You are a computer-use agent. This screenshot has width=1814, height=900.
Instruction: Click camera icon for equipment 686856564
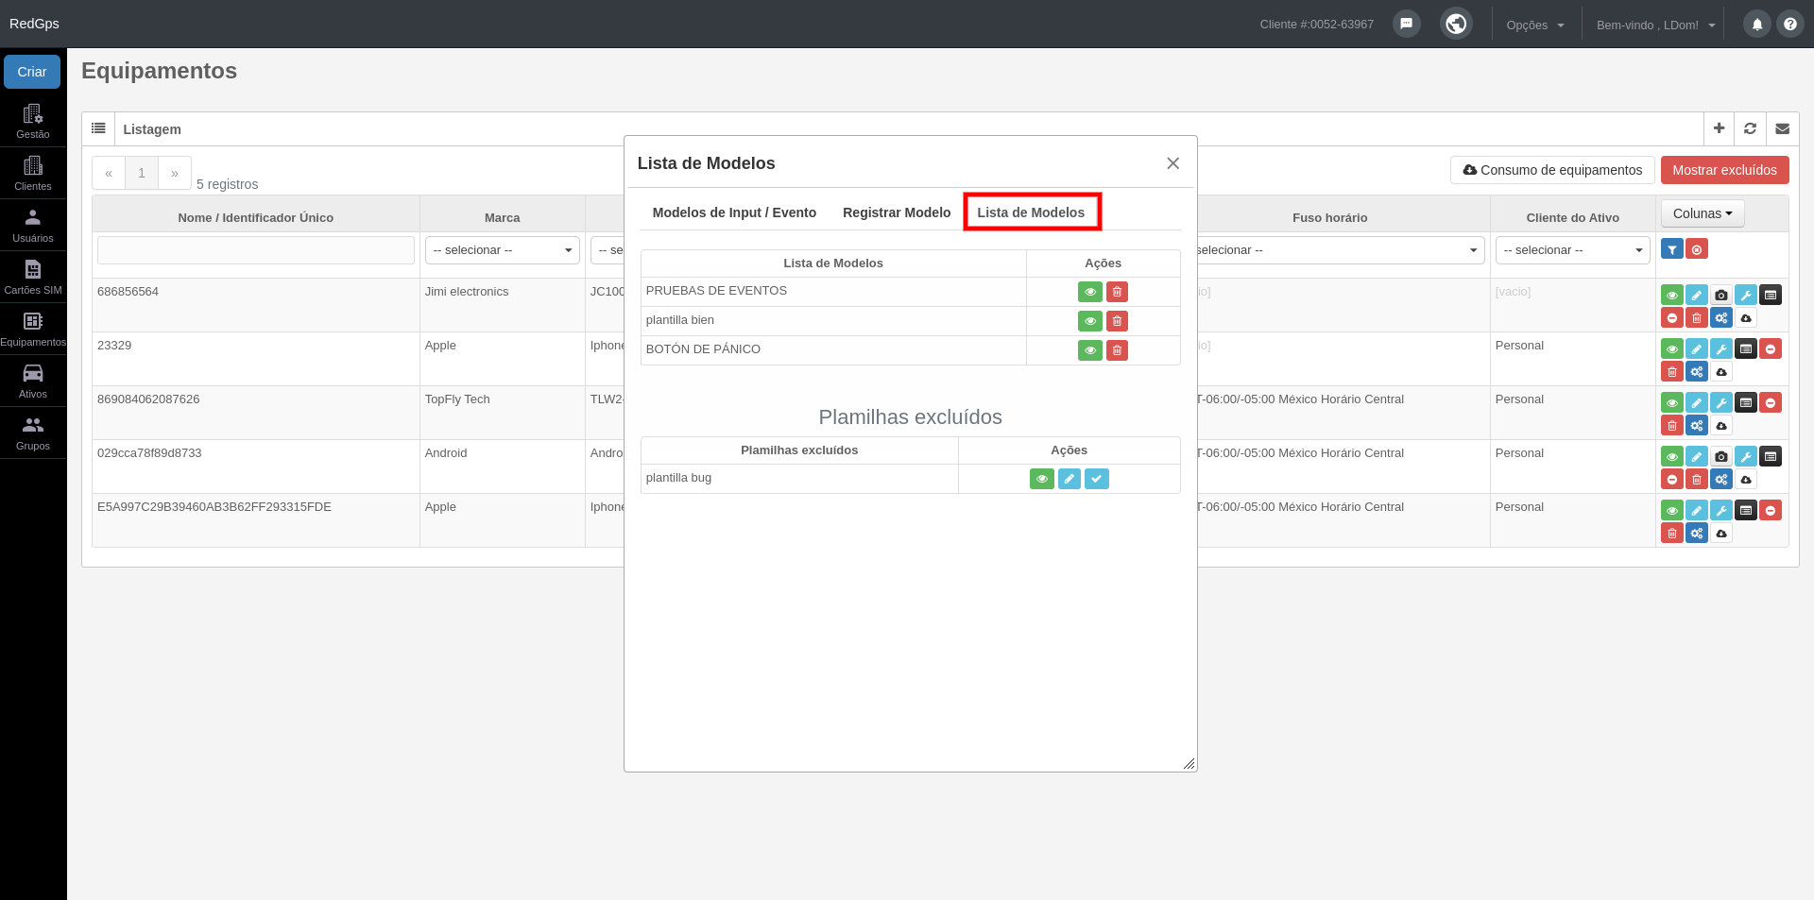[1721, 296]
